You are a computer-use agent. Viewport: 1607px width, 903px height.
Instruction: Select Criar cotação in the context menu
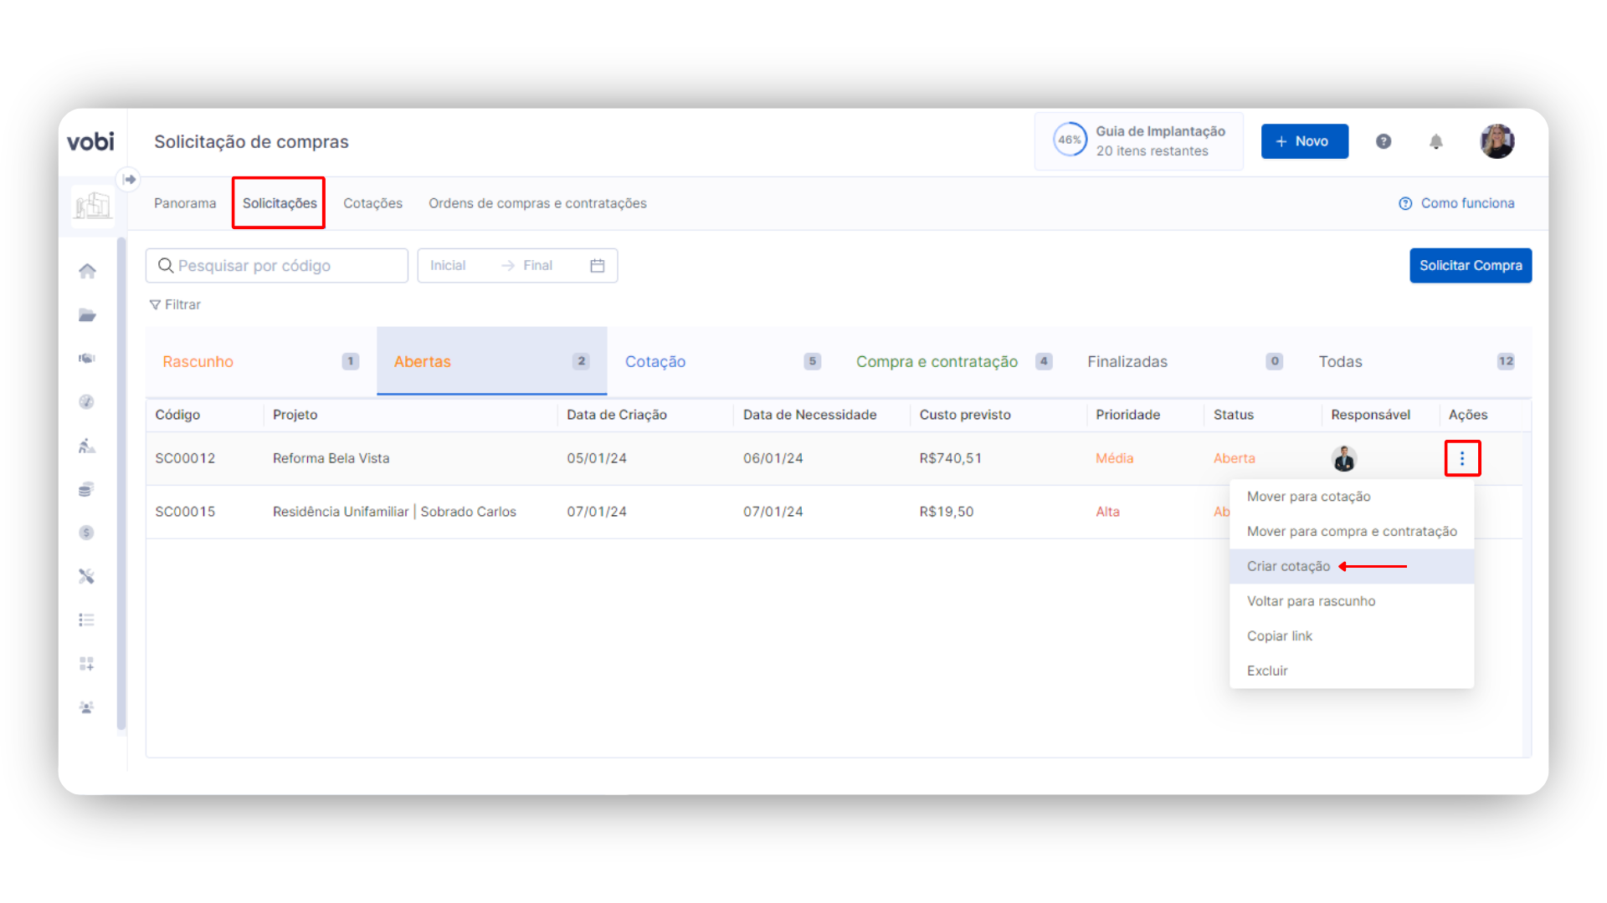point(1288,566)
